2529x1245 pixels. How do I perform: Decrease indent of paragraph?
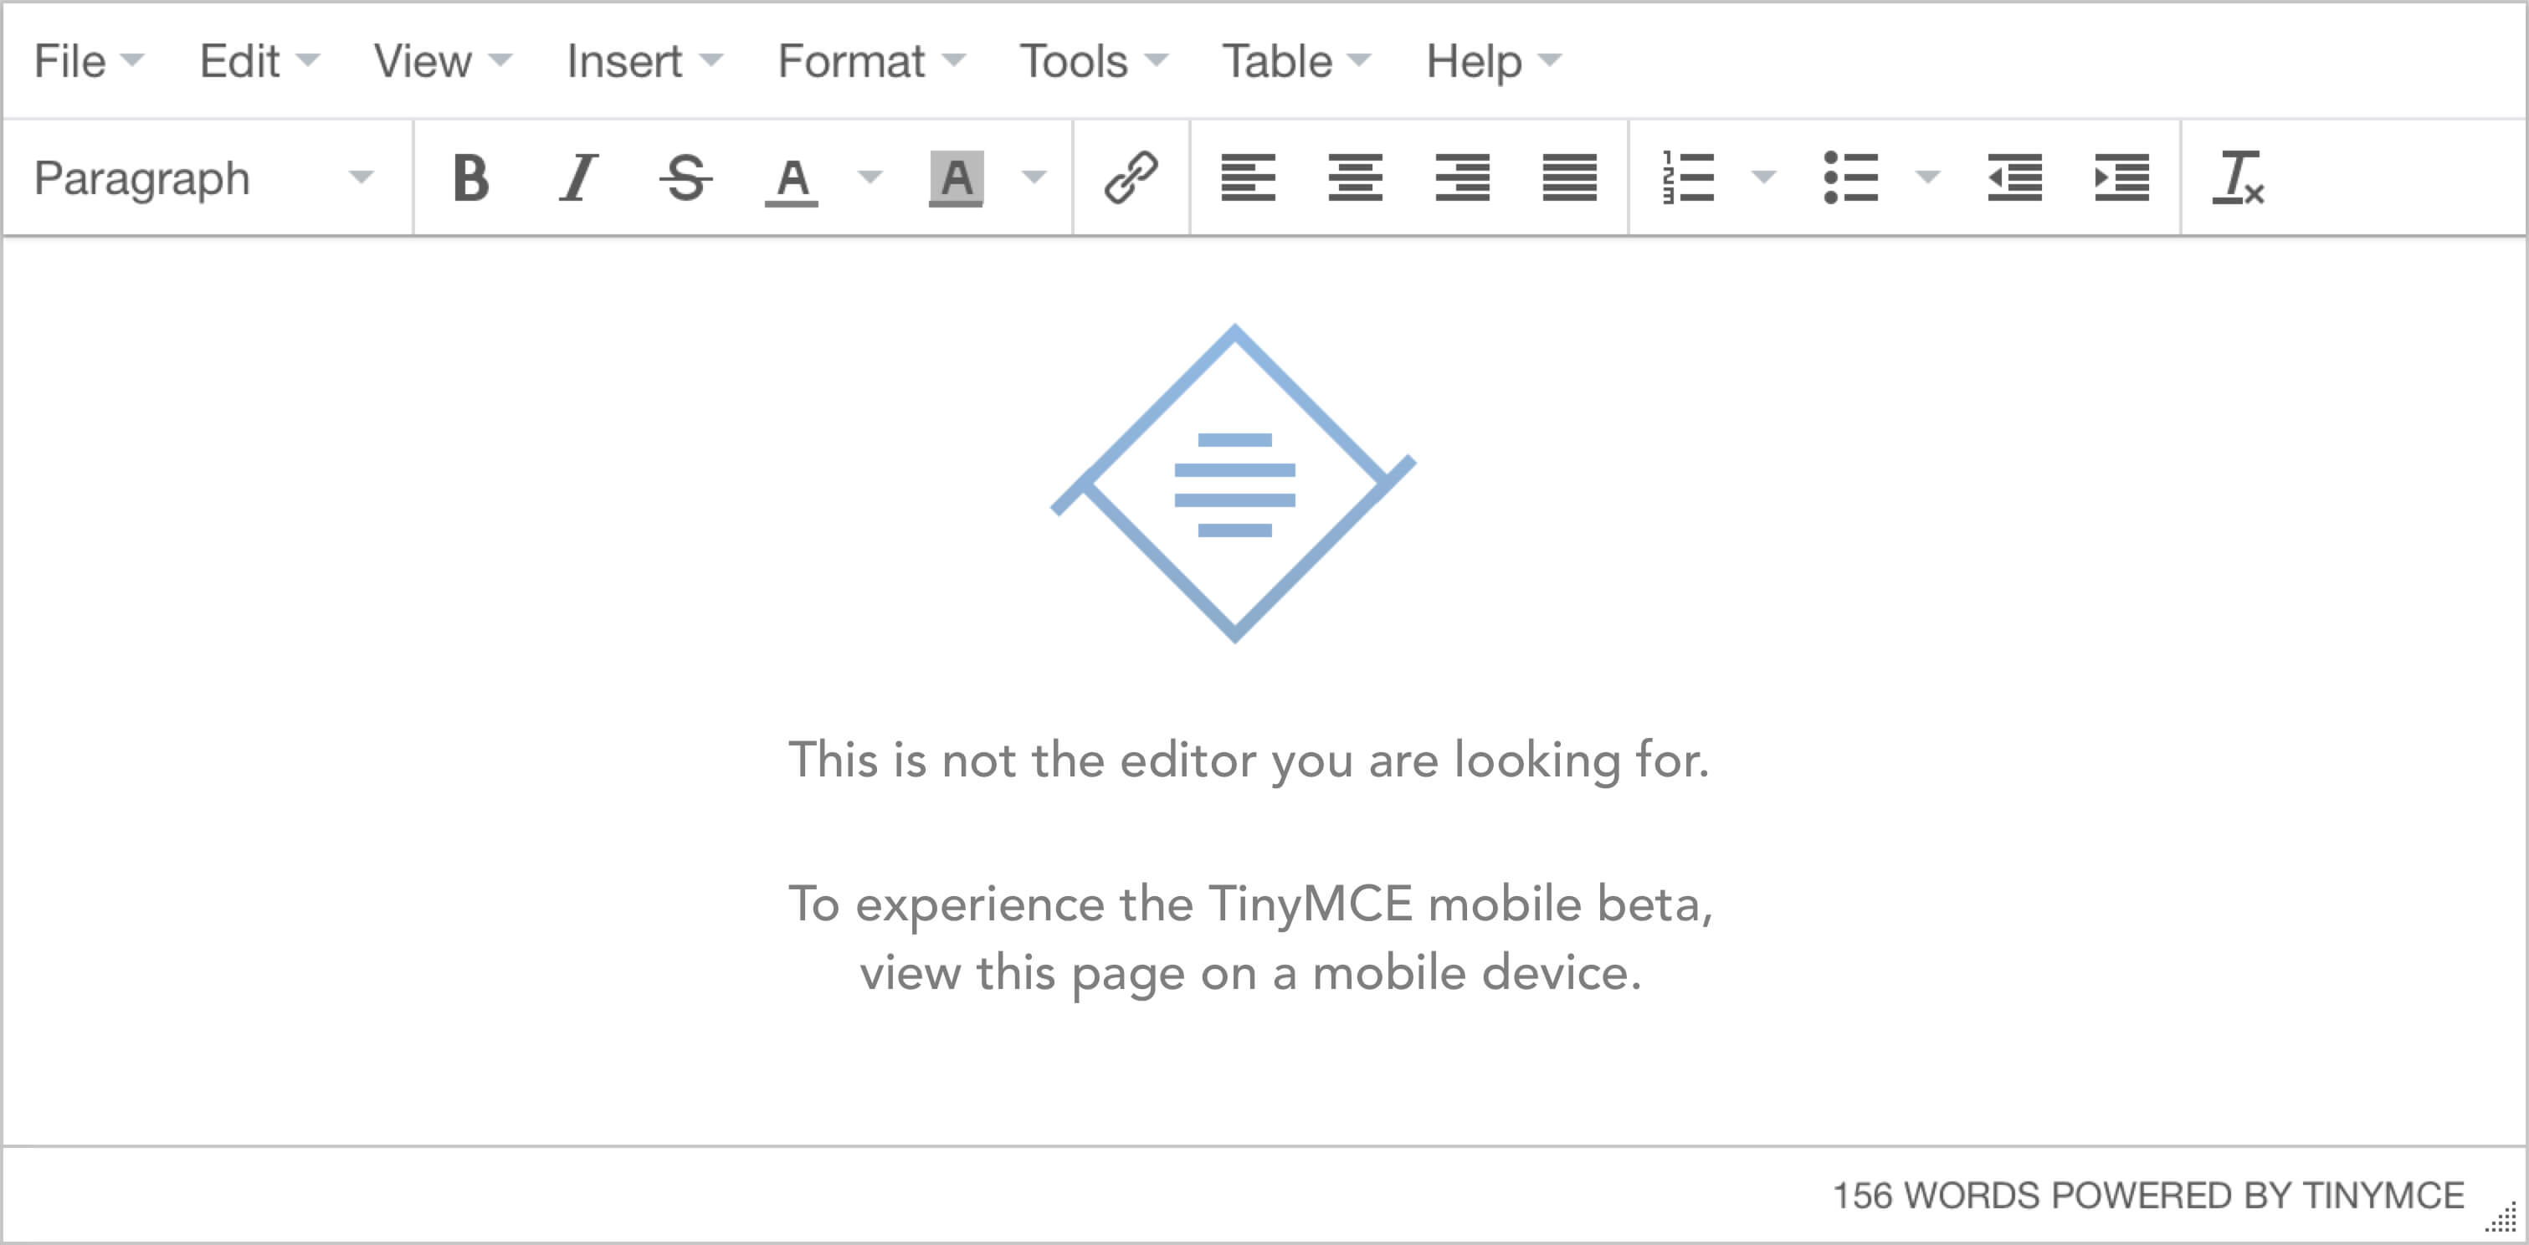(x=2014, y=179)
